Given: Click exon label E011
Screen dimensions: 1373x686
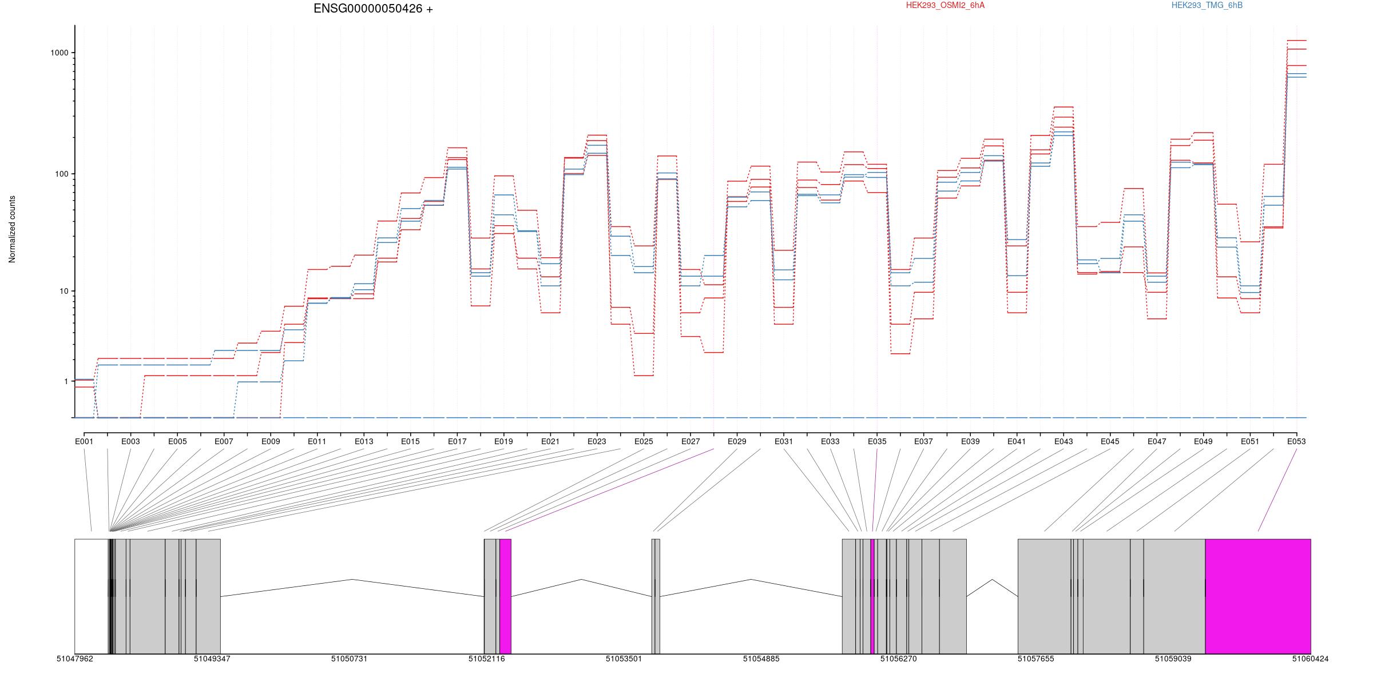Looking at the screenshot, I should pyautogui.click(x=317, y=441).
